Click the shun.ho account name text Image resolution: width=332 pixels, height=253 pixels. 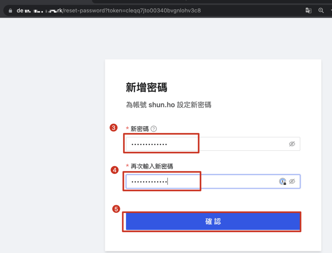(162, 105)
